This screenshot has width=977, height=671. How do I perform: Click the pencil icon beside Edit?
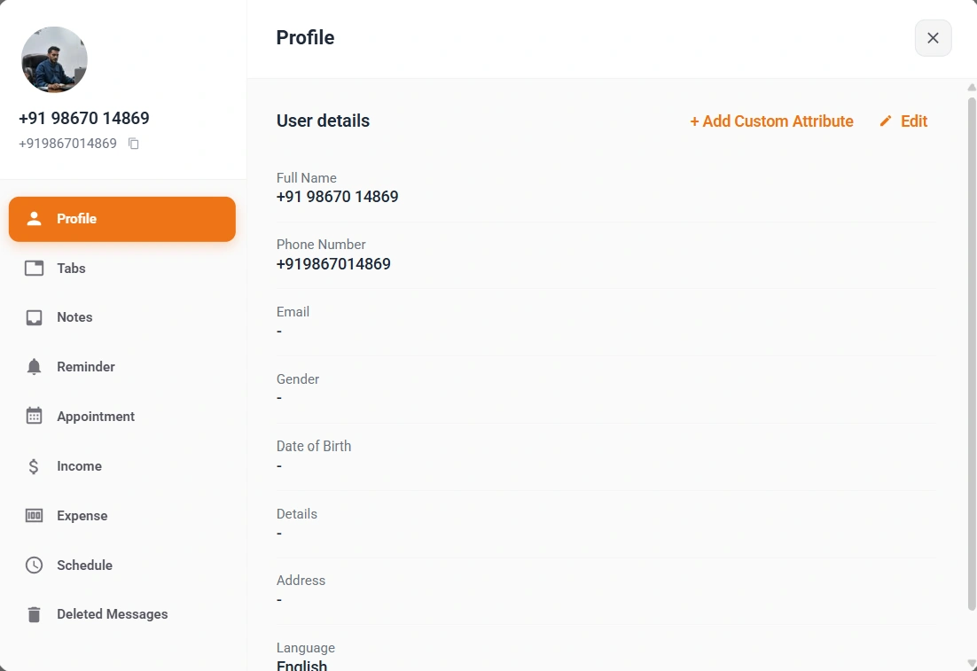[886, 121]
